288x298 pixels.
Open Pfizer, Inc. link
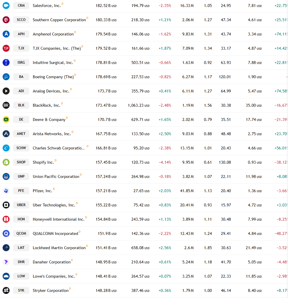click(x=42, y=191)
